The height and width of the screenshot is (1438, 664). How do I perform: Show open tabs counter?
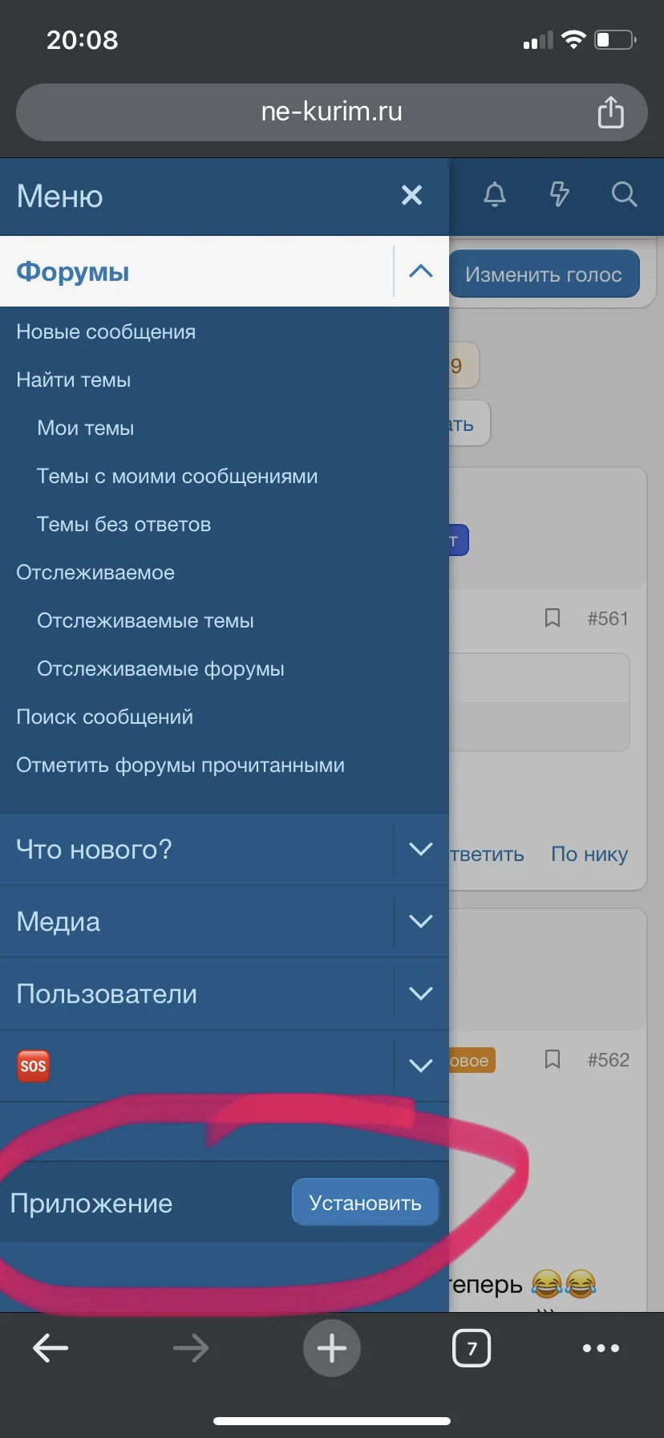click(x=472, y=1348)
